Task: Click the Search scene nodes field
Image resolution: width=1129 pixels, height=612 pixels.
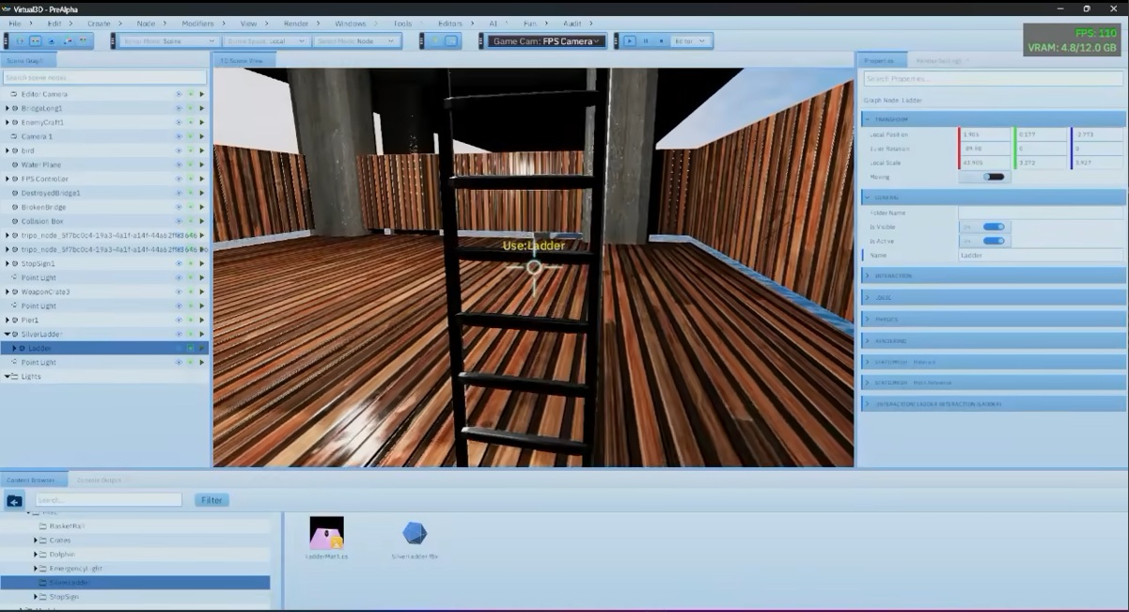Action: tap(104, 77)
